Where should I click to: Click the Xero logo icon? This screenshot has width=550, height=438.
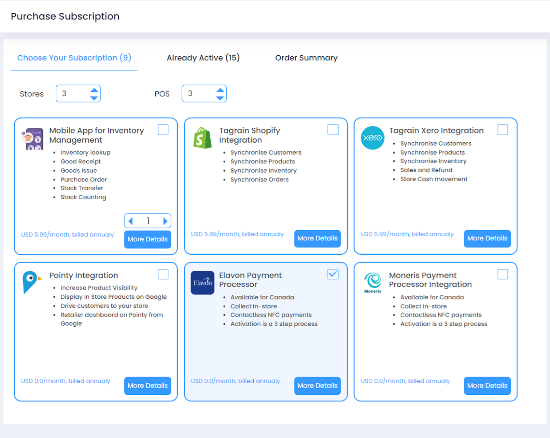coord(372,138)
